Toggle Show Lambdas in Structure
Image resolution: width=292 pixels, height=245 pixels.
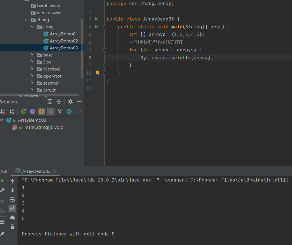click(60, 112)
